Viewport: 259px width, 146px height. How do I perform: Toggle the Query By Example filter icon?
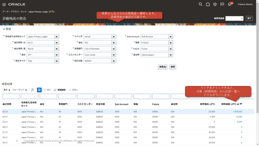[39, 90]
